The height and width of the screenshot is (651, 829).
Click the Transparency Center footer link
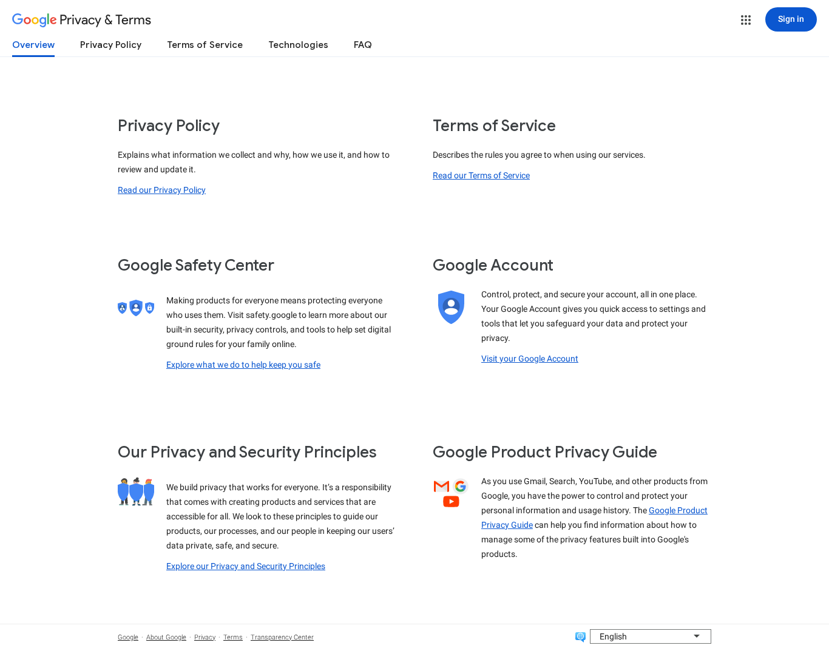coord(282,637)
